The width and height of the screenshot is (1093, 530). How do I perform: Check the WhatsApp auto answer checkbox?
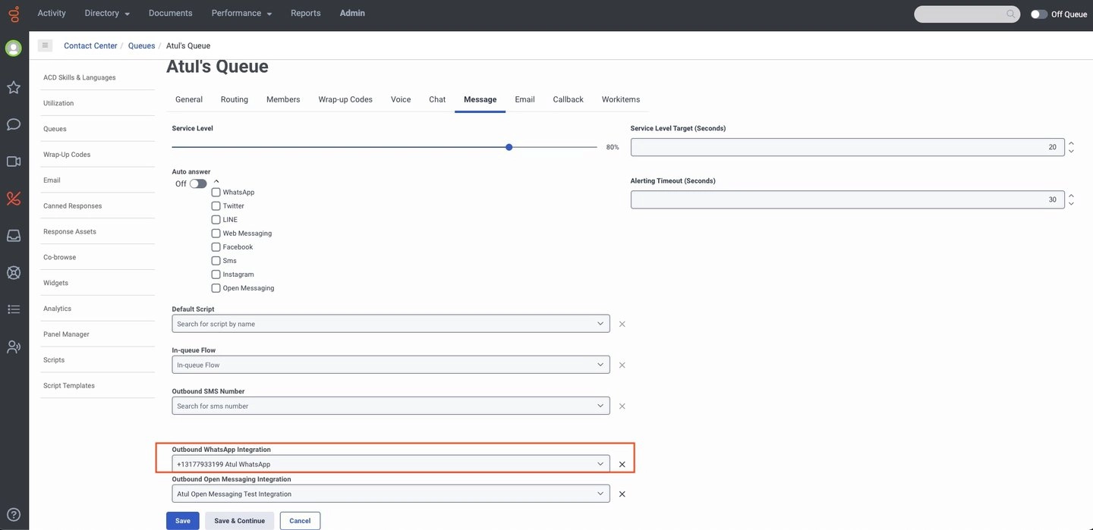pyautogui.click(x=216, y=193)
